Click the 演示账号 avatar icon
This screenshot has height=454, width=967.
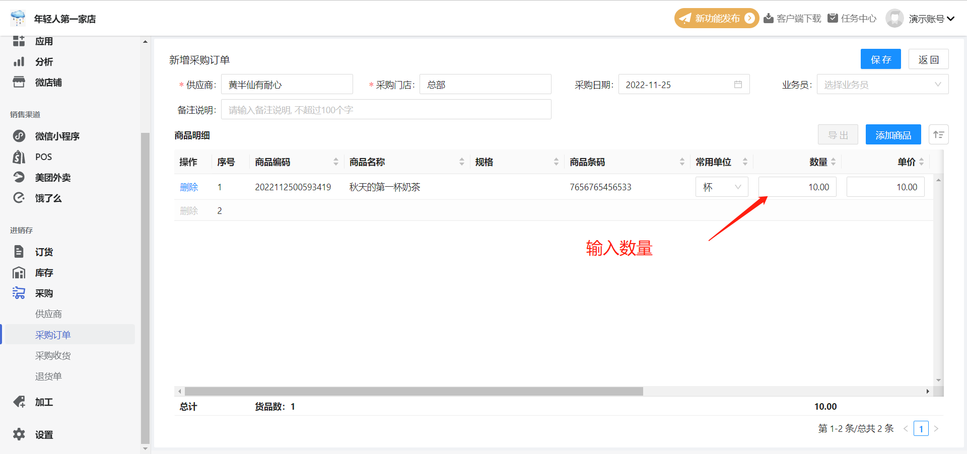pyautogui.click(x=894, y=18)
